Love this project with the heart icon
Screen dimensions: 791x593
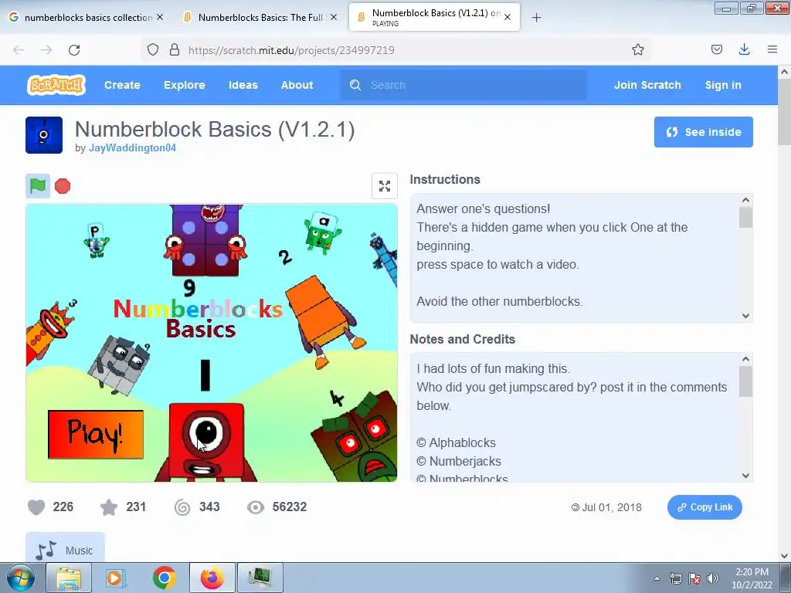click(36, 507)
